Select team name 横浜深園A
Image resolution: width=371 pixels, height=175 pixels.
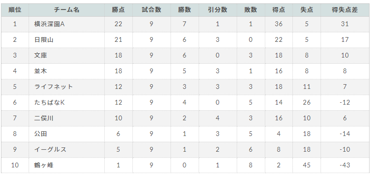tap(50, 24)
